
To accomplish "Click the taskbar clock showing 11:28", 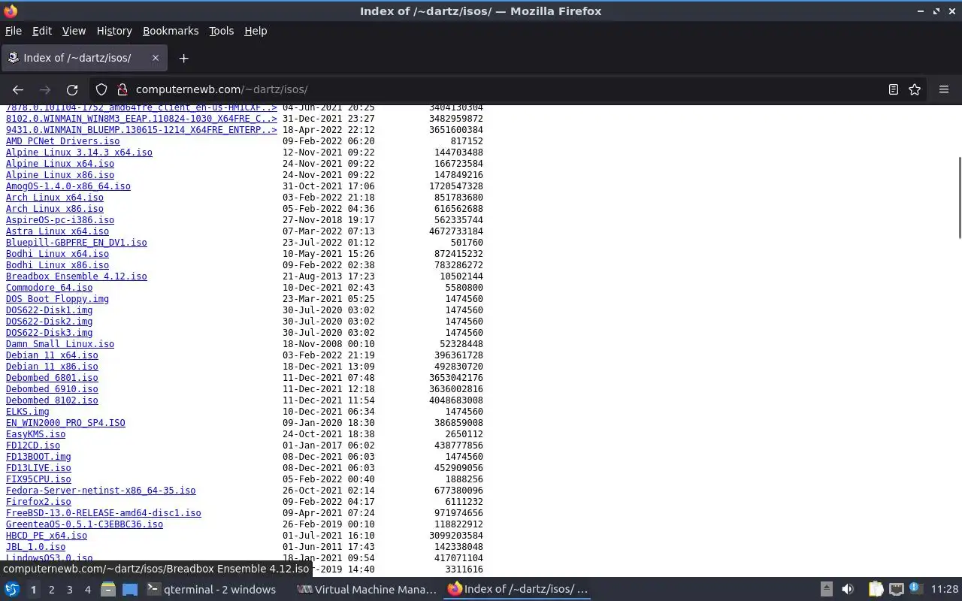I will click(x=945, y=590).
